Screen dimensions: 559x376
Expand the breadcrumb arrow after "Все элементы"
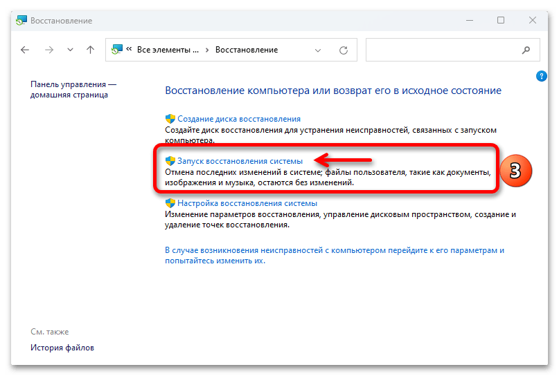[207, 50]
